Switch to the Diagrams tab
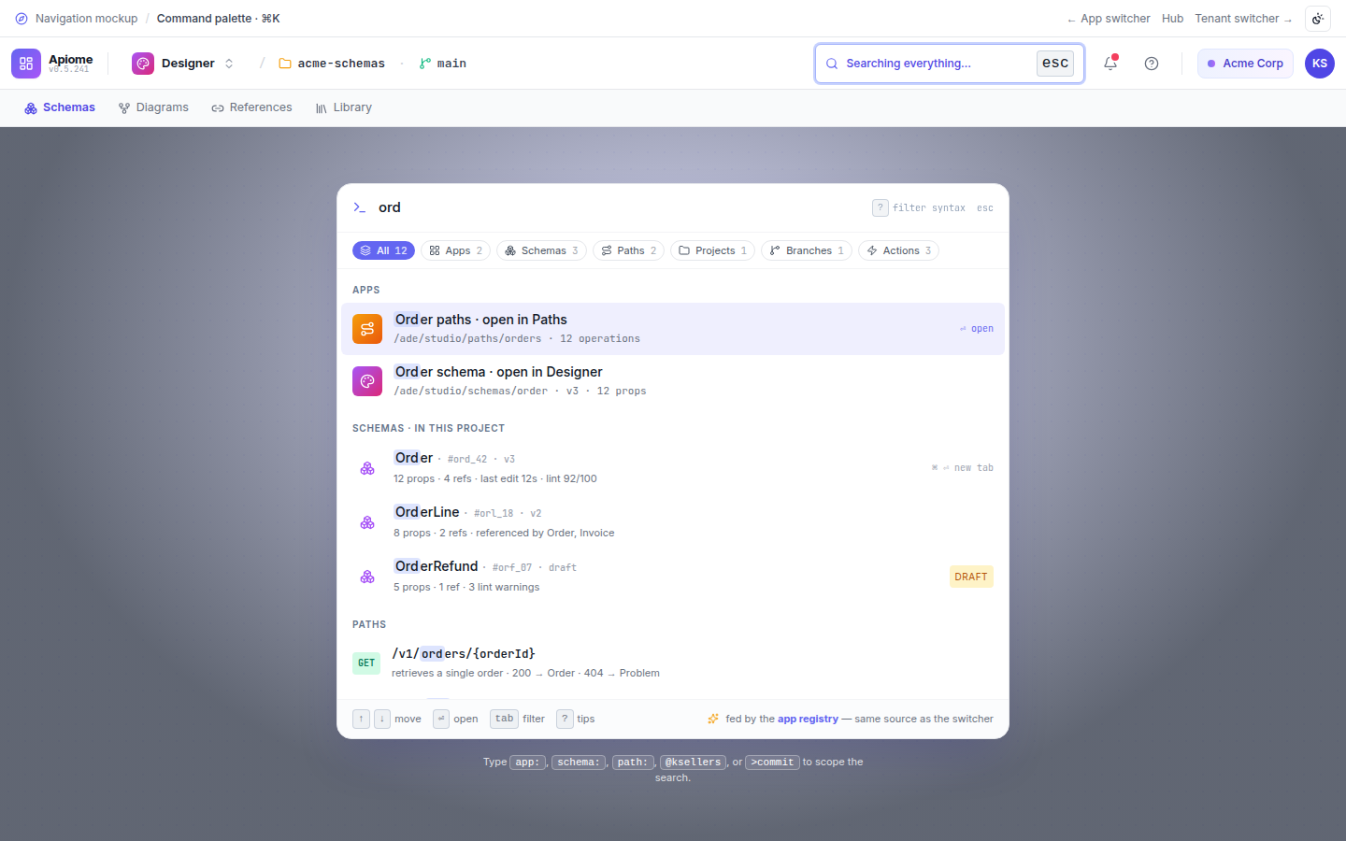This screenshot has height=841, width=1346. (x=153, y=107)
